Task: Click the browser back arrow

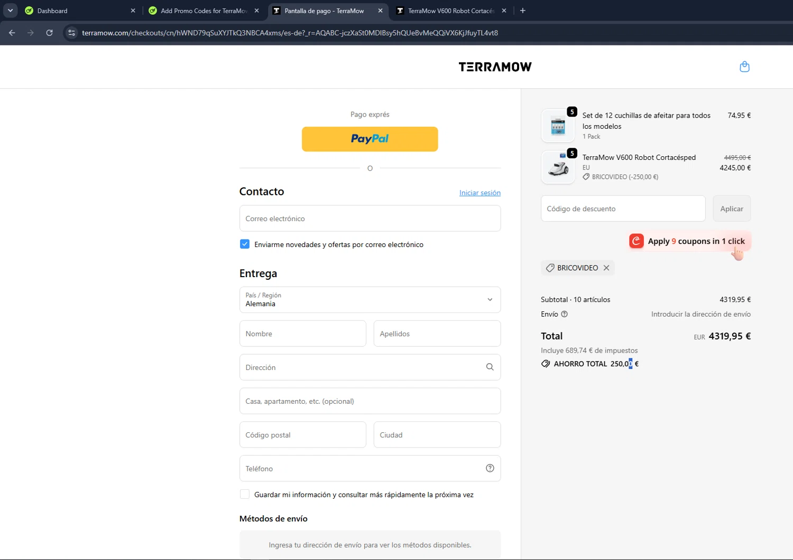Action: point(12,33)
